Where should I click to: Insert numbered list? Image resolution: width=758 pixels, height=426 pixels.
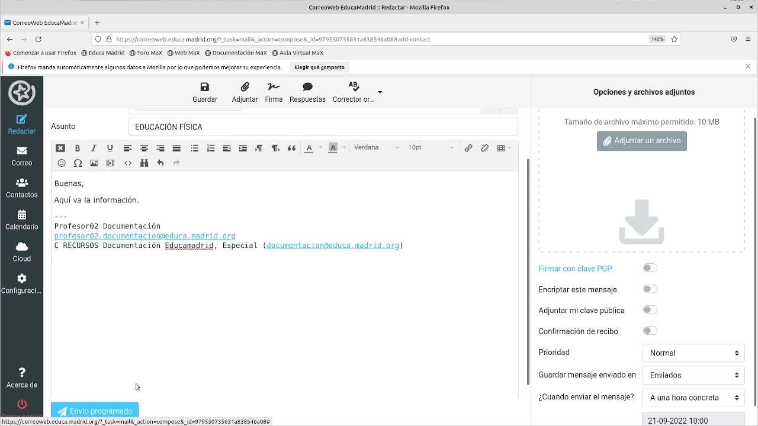coord(211,148)
